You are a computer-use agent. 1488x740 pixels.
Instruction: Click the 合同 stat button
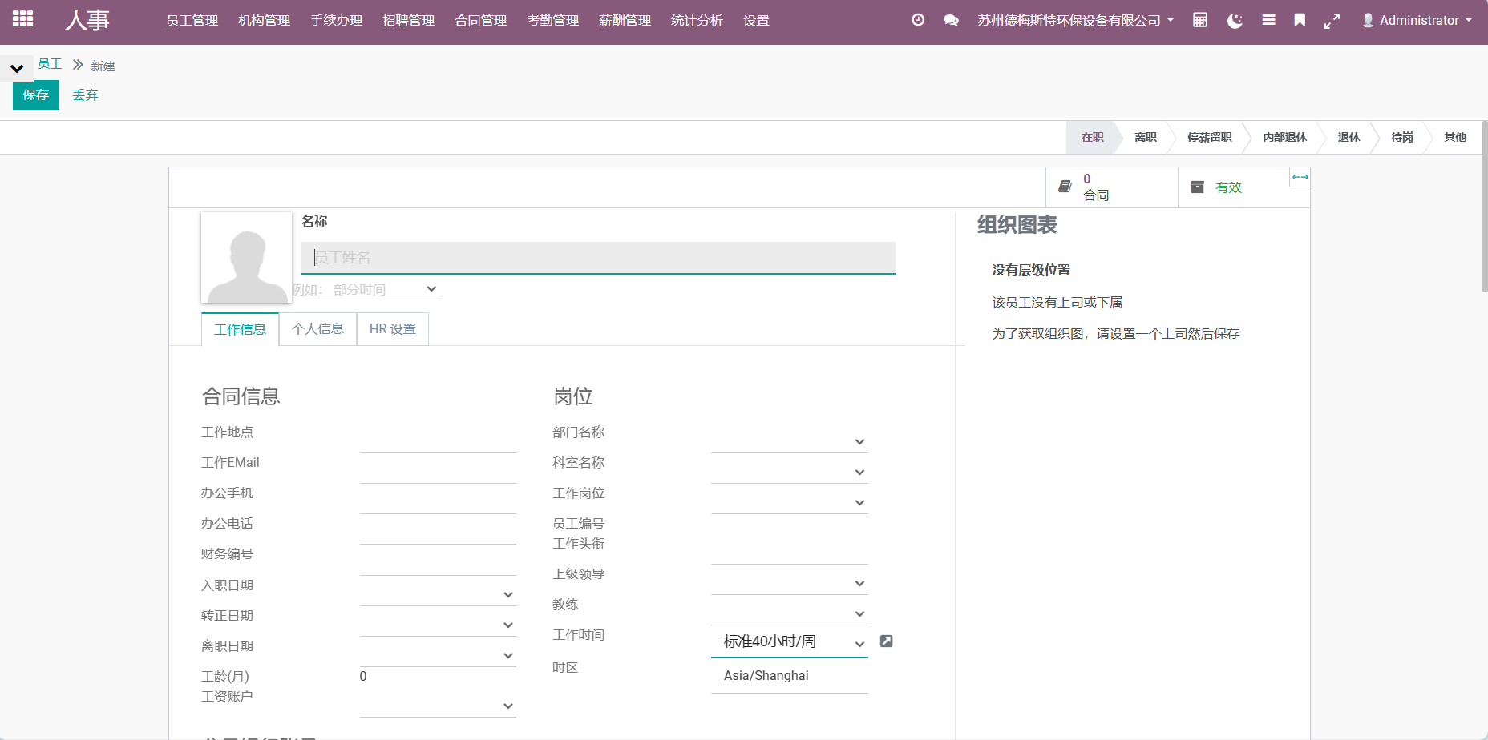pos(1111,187)
